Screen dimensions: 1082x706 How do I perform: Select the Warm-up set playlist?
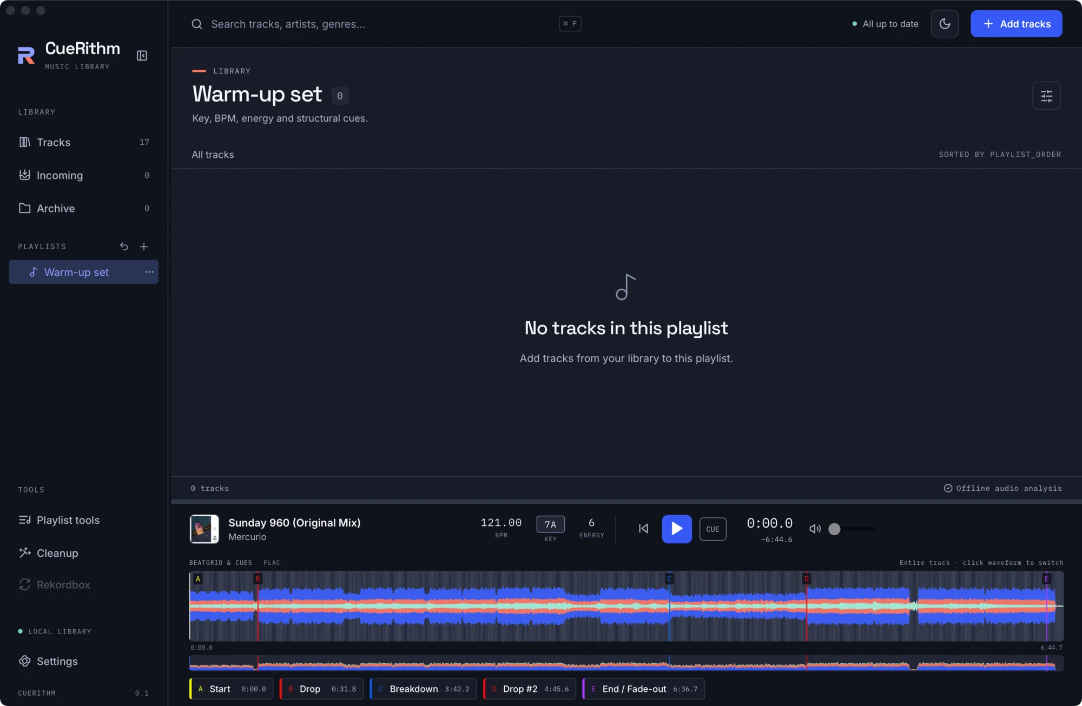(x=84, y=272)
